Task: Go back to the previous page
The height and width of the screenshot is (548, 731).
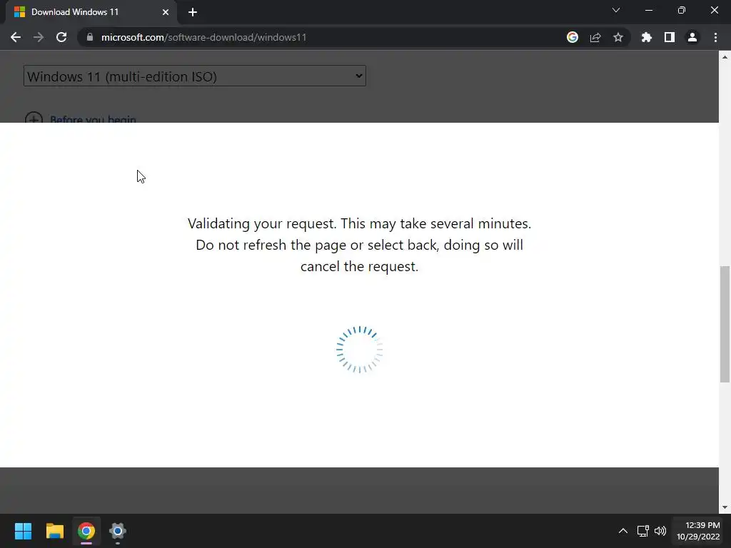Action: coord(16,37)
